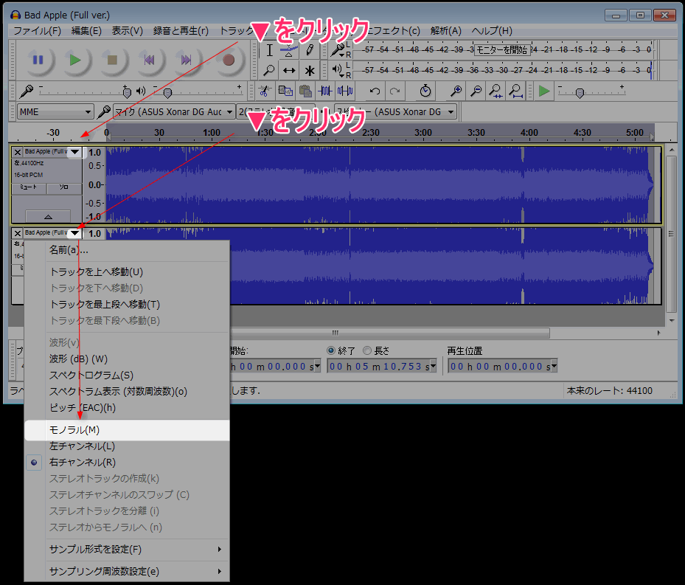Choose モノラル(M) from the track menu

pos(127,430)
